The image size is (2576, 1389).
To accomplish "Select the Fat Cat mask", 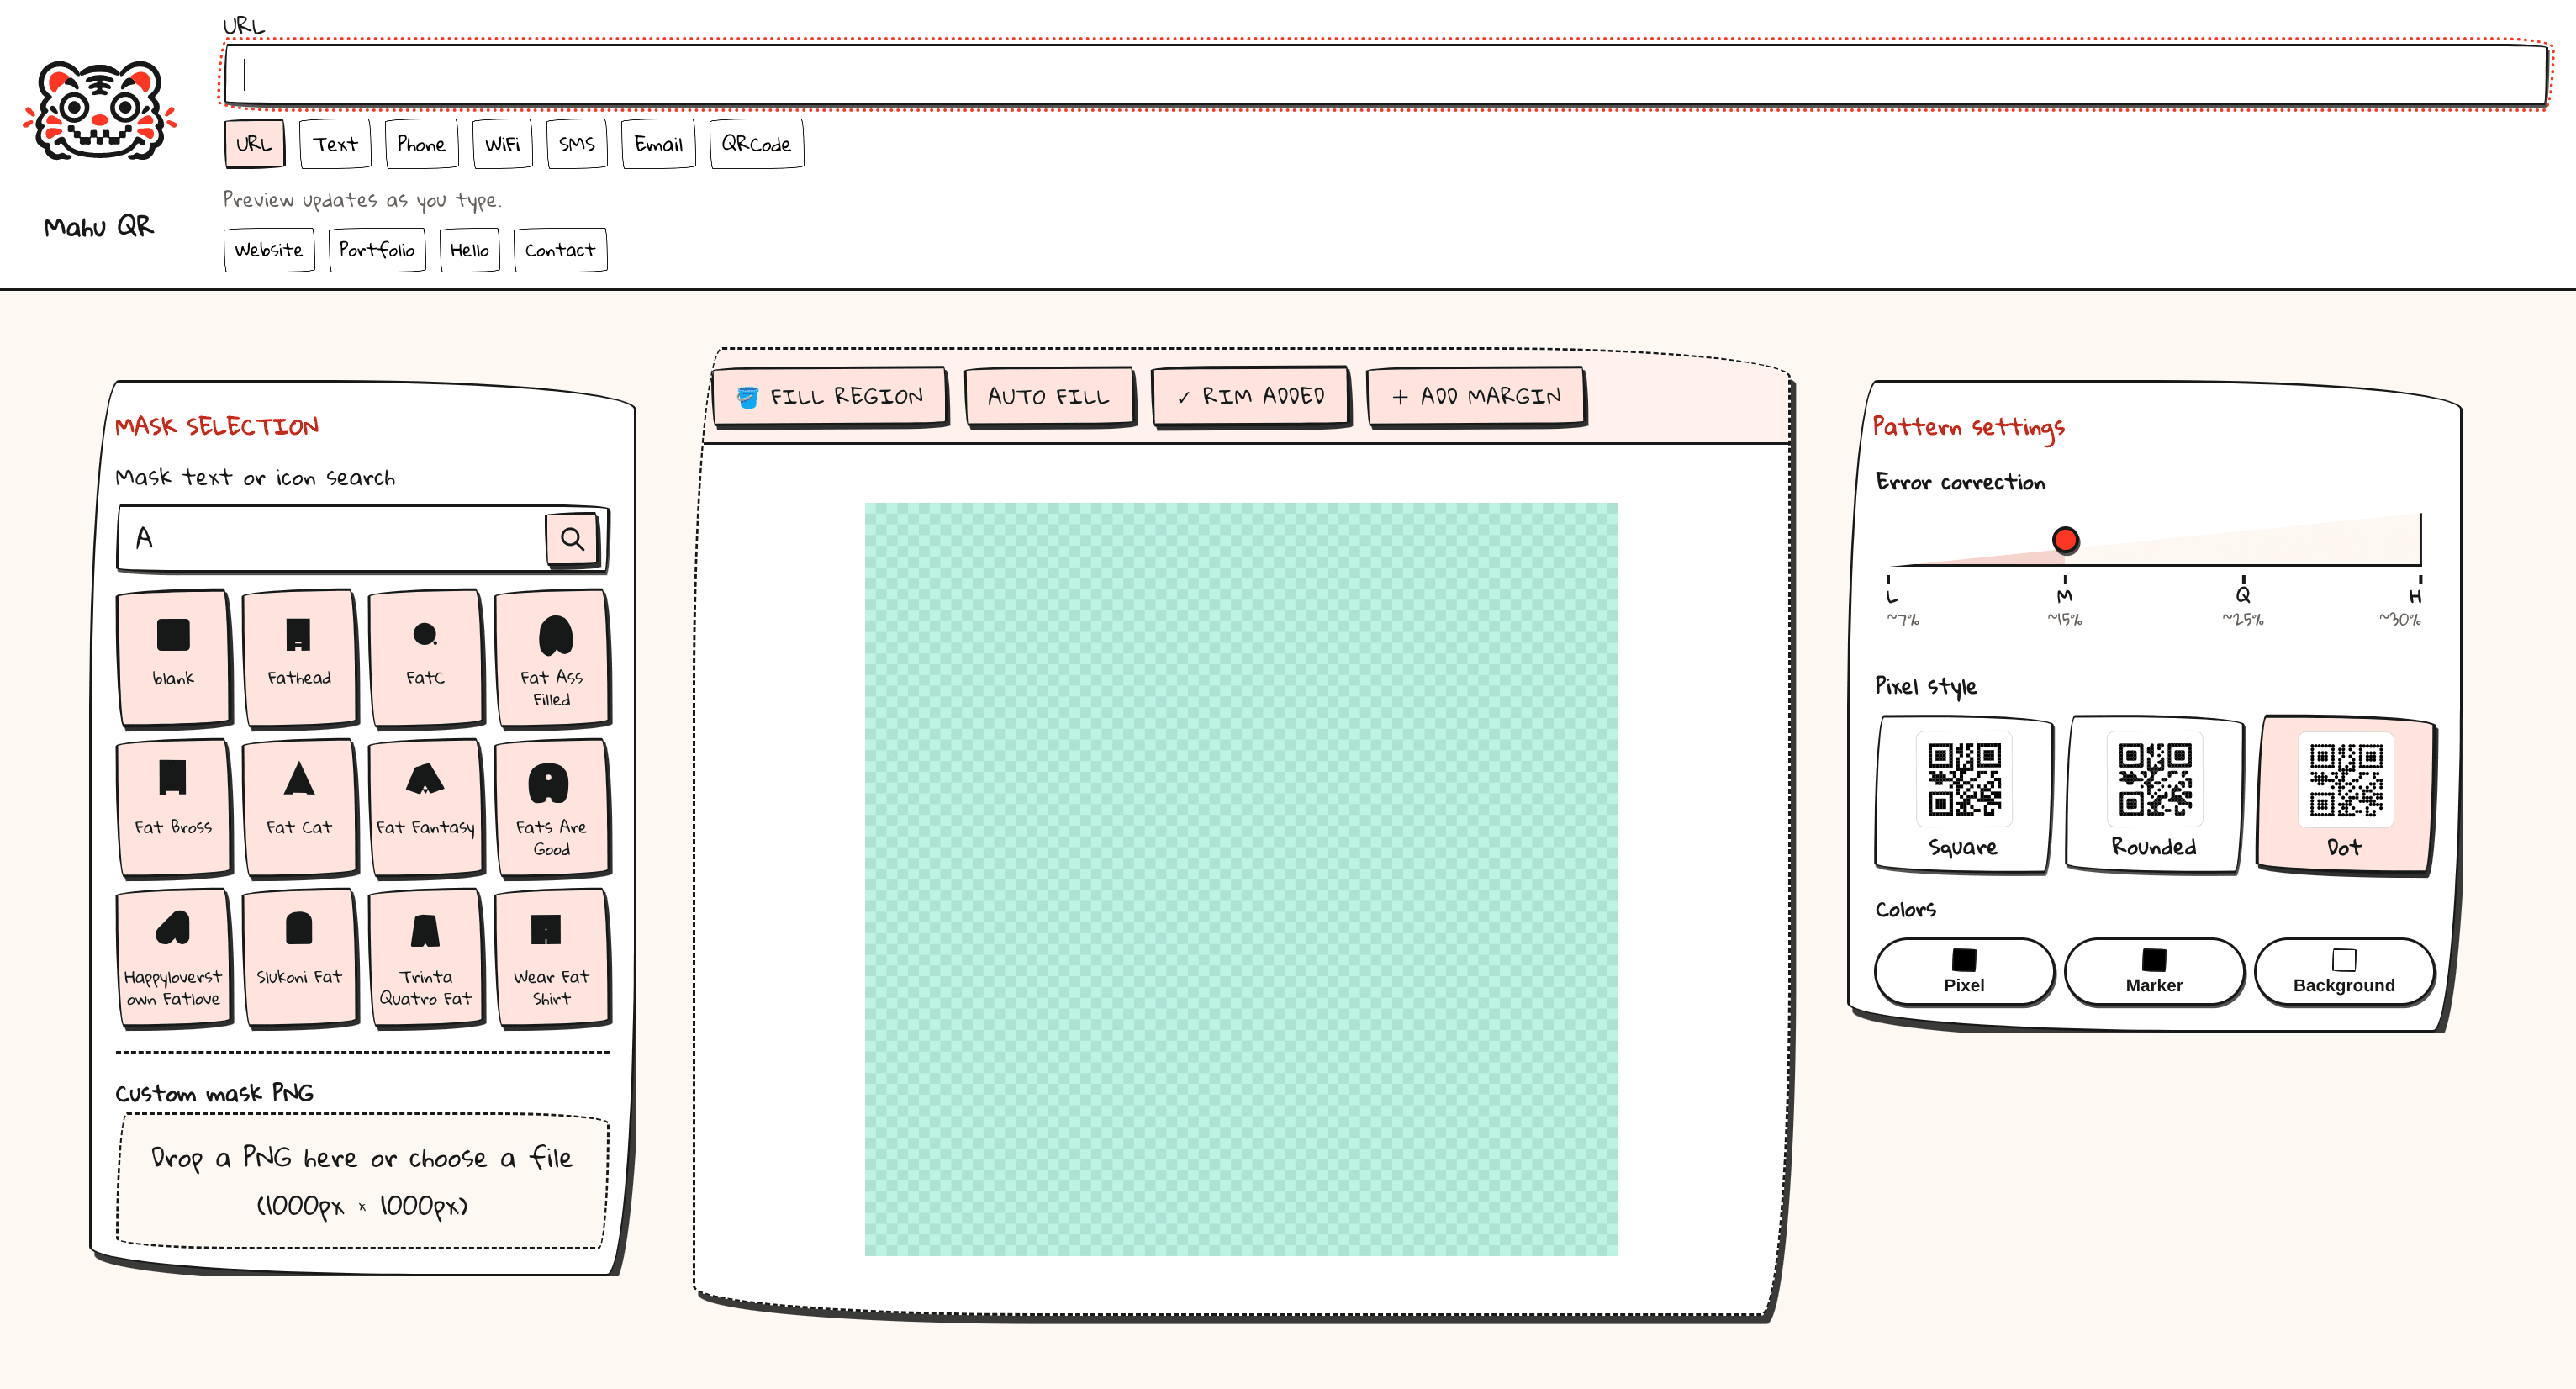I will point(299,806).
